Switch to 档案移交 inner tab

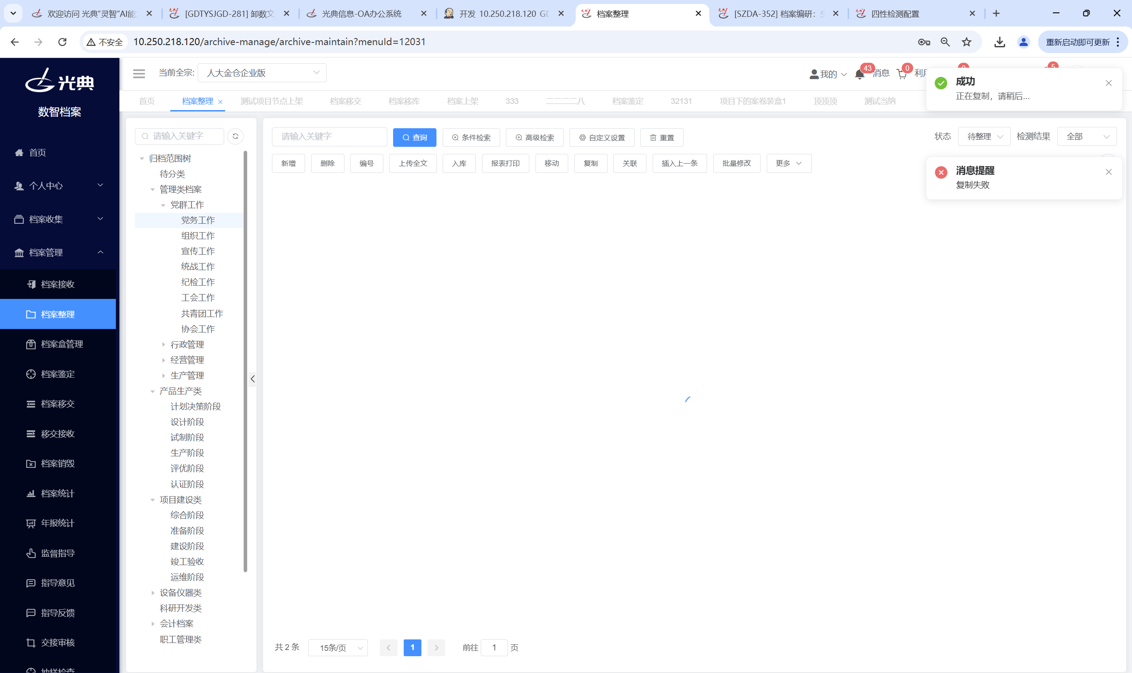pos(346,101)
